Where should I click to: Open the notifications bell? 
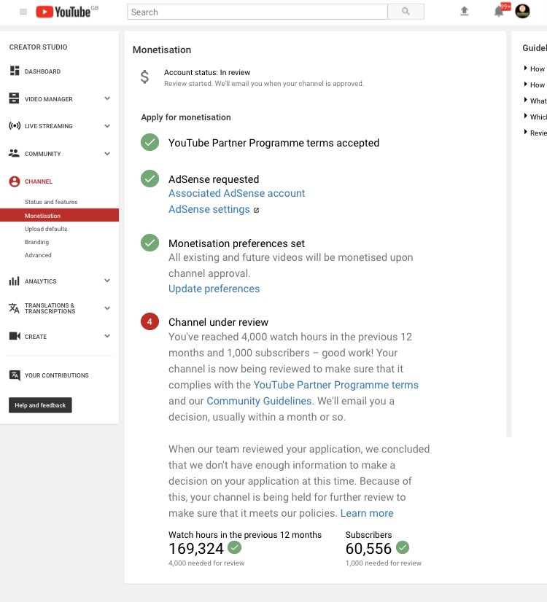[499, 12]
